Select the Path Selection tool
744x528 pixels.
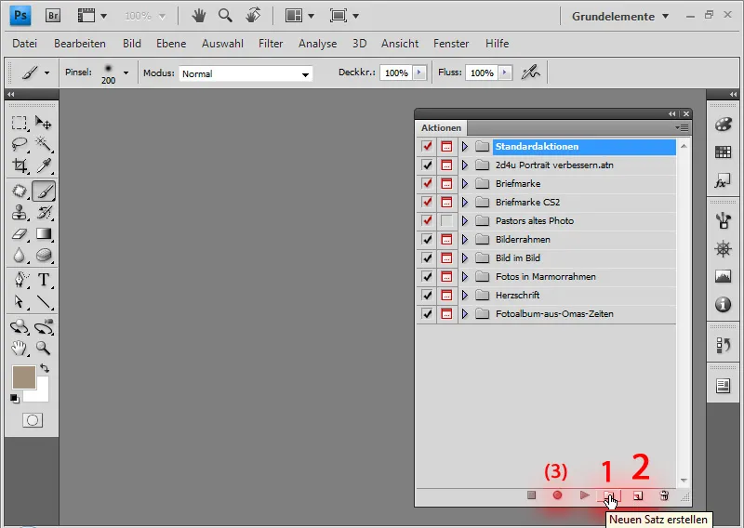coord(19,301)
